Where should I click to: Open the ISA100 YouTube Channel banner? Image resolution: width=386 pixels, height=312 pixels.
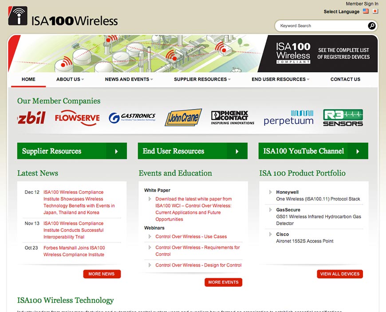coord(313,151)
